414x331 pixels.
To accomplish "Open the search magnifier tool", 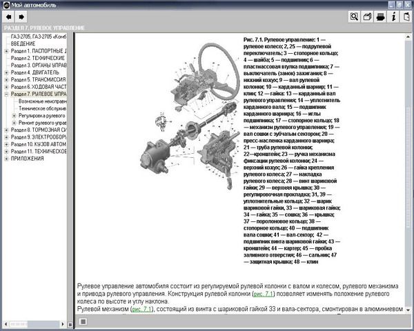I will (x=354, y=17).
